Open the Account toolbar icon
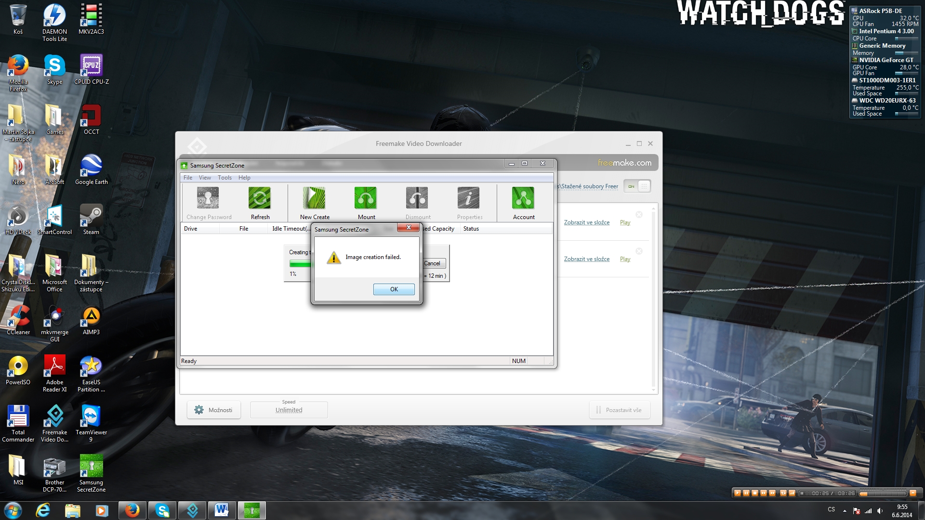 [523, 198]
